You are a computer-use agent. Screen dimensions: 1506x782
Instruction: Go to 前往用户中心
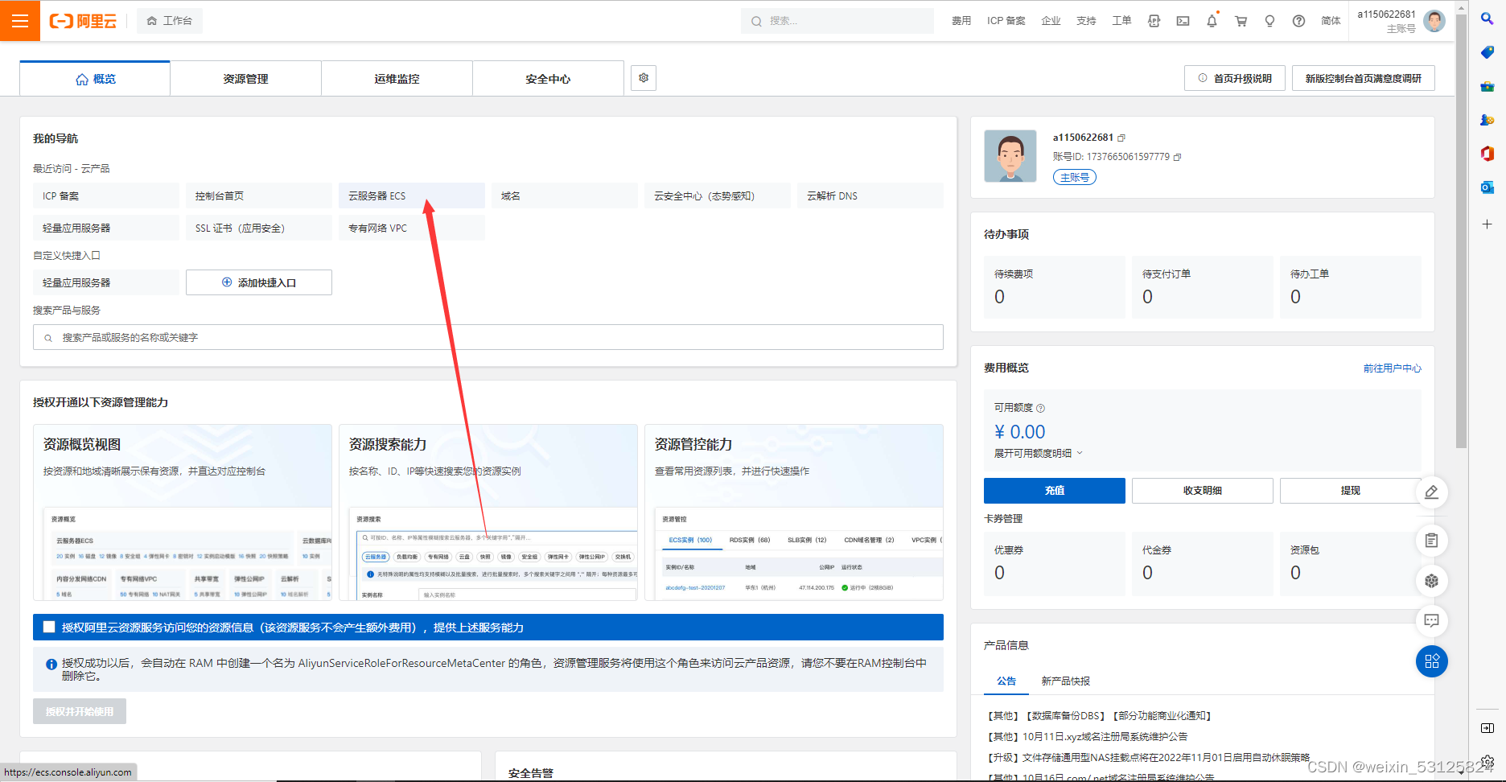coord(1392,368)
